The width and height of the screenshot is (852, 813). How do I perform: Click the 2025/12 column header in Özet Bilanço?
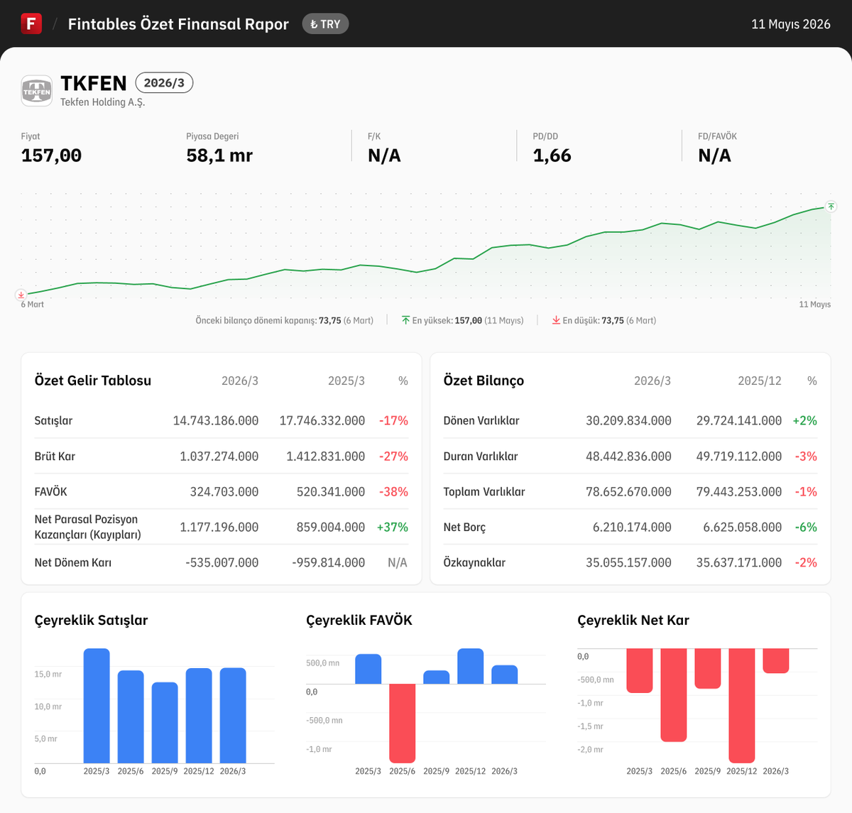pyautogui.click(x=760, y=381)
